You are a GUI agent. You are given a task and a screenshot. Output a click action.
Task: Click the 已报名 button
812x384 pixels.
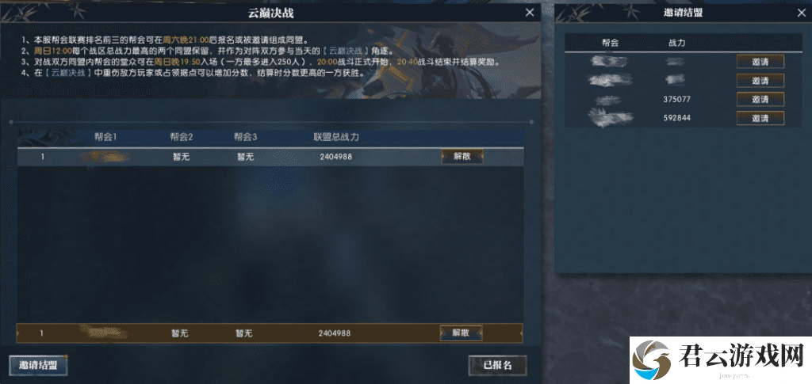497,365
